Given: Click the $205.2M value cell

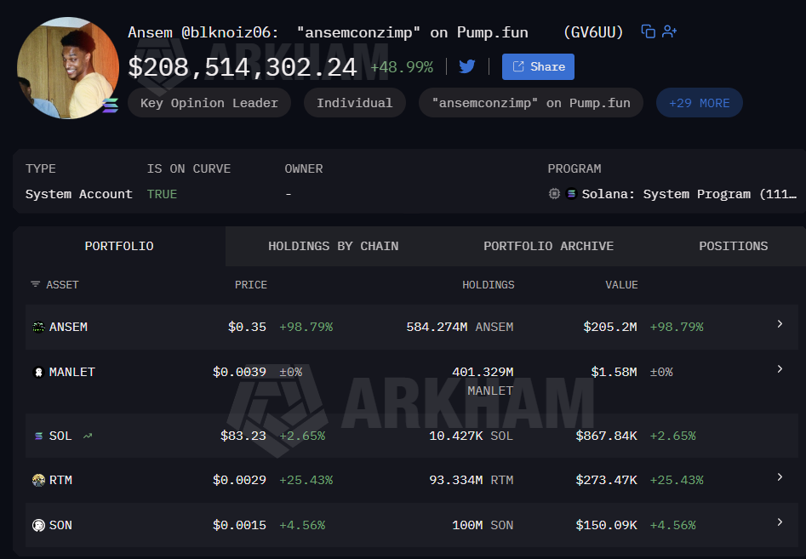Looking at the screenshot, I should point(610,327).
